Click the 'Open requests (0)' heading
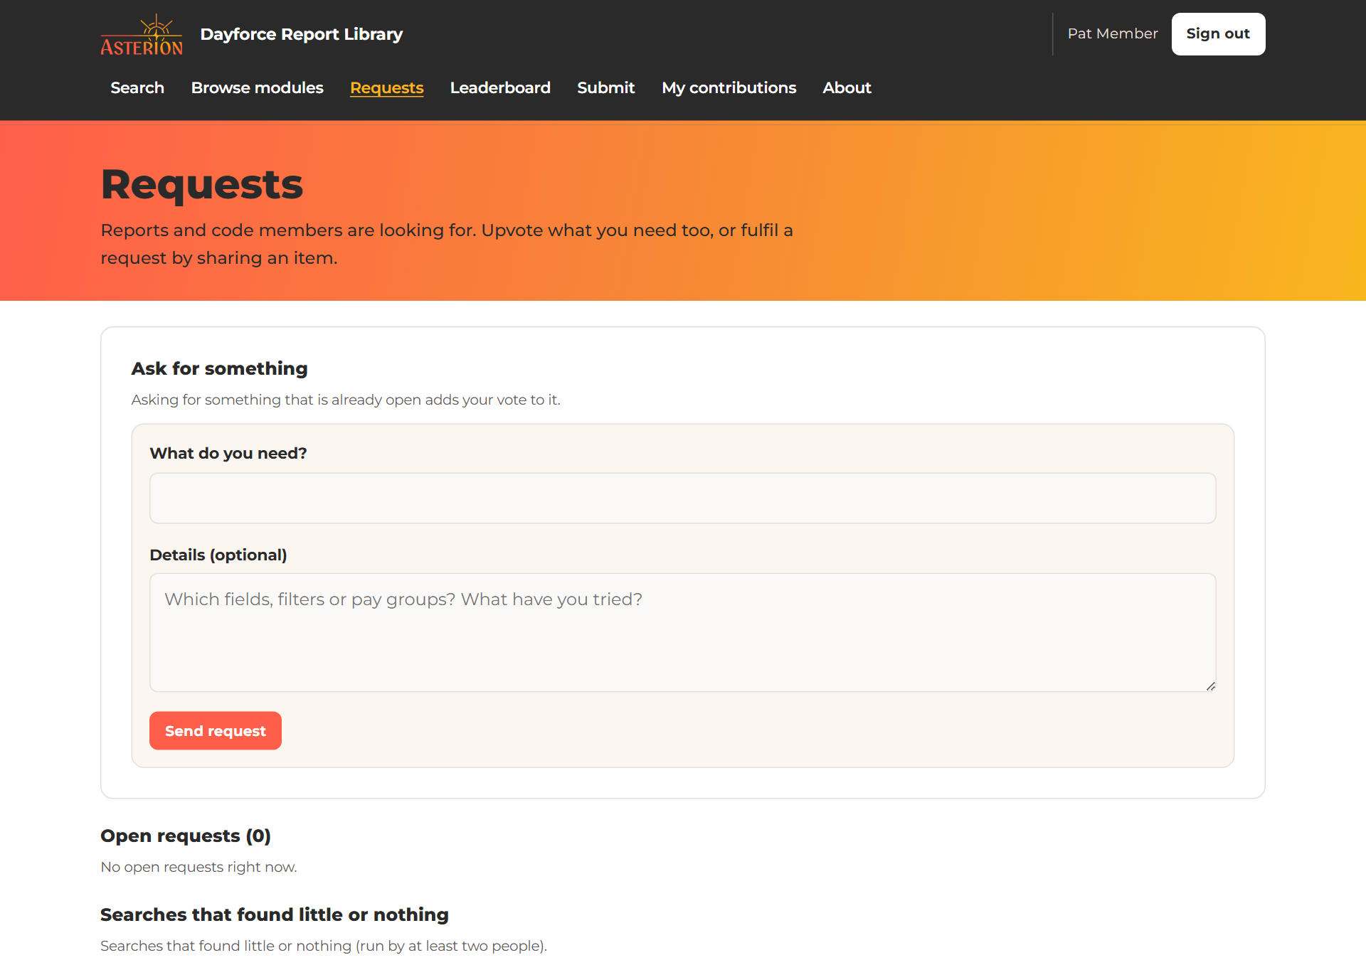1366x960 pixels. click(x=186, y=836)
